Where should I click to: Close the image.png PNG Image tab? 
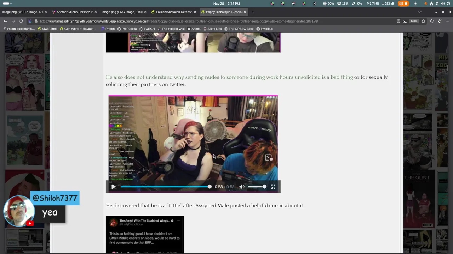[145, 12]
